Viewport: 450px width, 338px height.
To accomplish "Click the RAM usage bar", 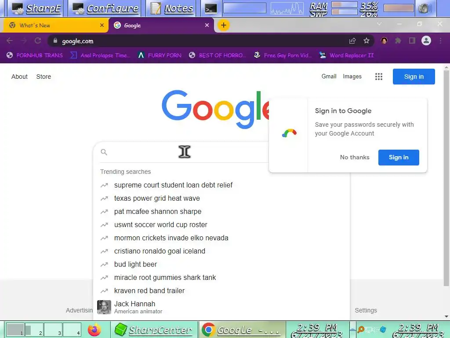I will click(x=344, y=4).
